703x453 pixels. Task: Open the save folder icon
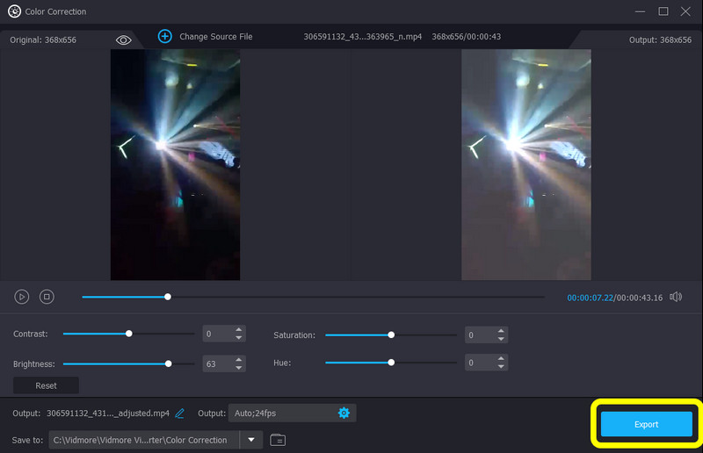[x=278, y=440]
